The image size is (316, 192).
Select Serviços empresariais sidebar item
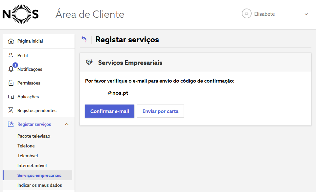point(37,175)
